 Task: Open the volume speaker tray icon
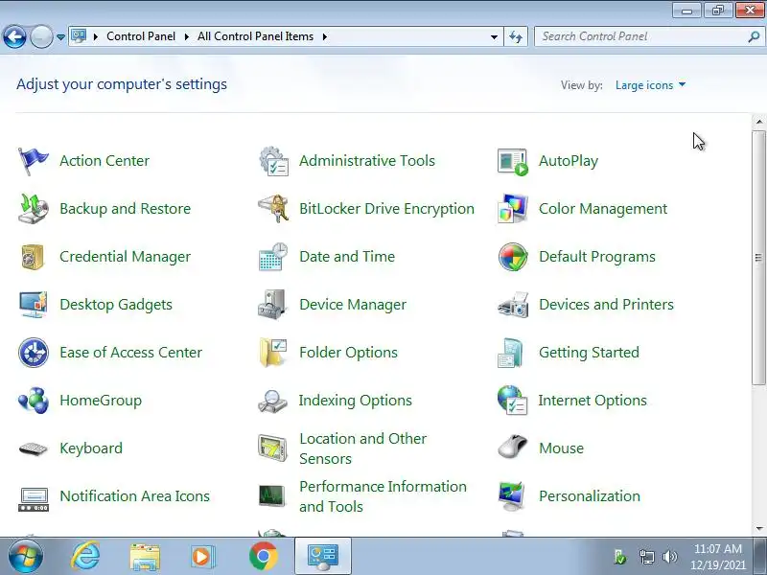coord(669,557)
